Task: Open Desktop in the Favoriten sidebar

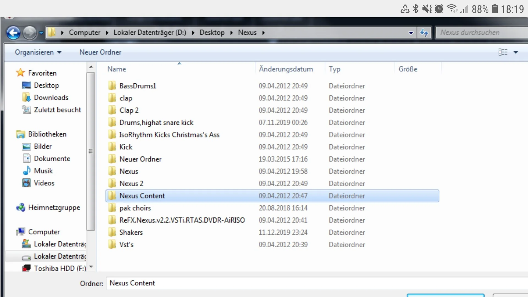Action: coord(46,85)
